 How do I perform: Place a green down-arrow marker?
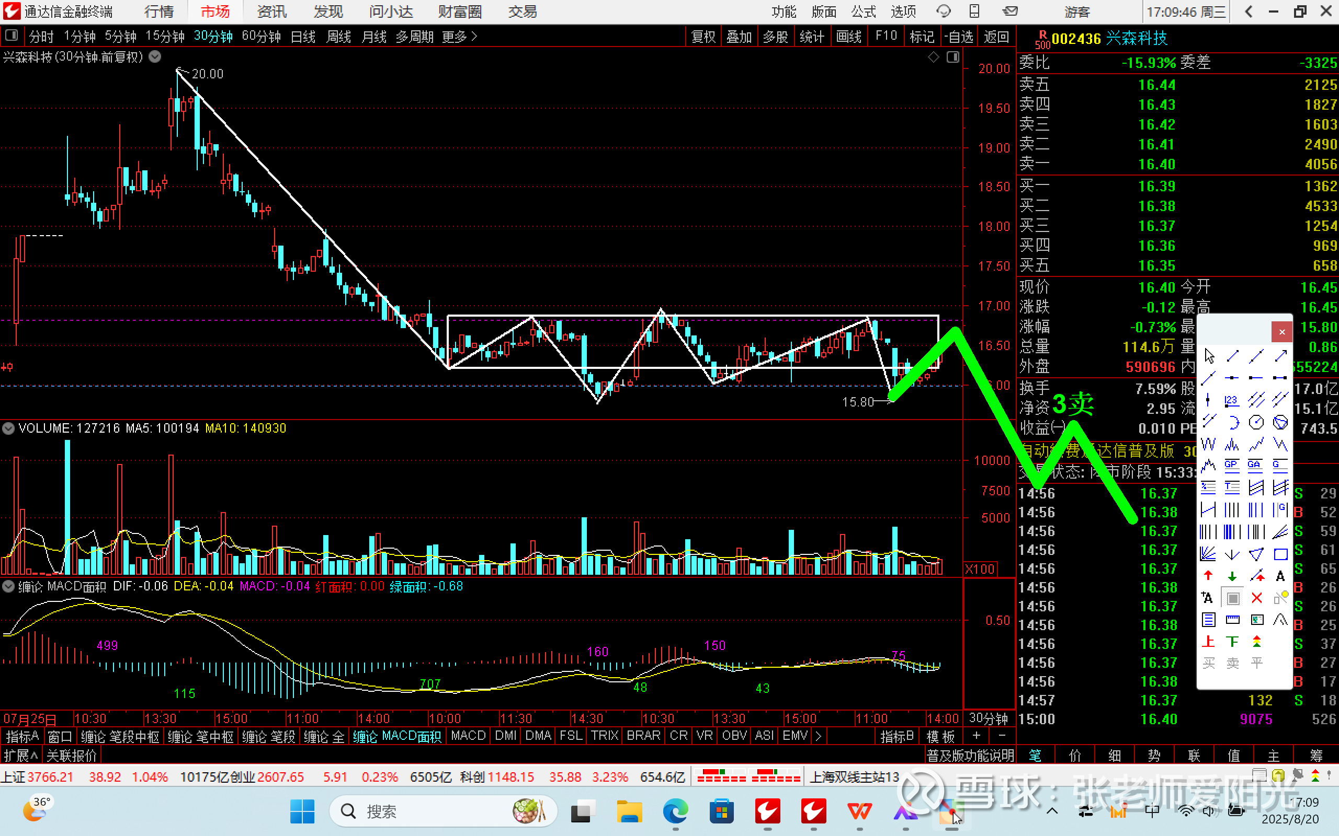point(1233,576)
